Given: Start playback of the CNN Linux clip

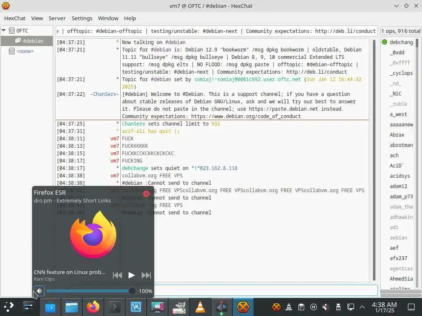Looking at the screenshot, I should 131,275.
